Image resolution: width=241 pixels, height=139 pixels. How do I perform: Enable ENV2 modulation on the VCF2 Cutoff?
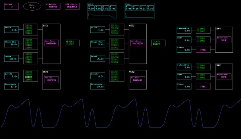click(x=112, y=80)
